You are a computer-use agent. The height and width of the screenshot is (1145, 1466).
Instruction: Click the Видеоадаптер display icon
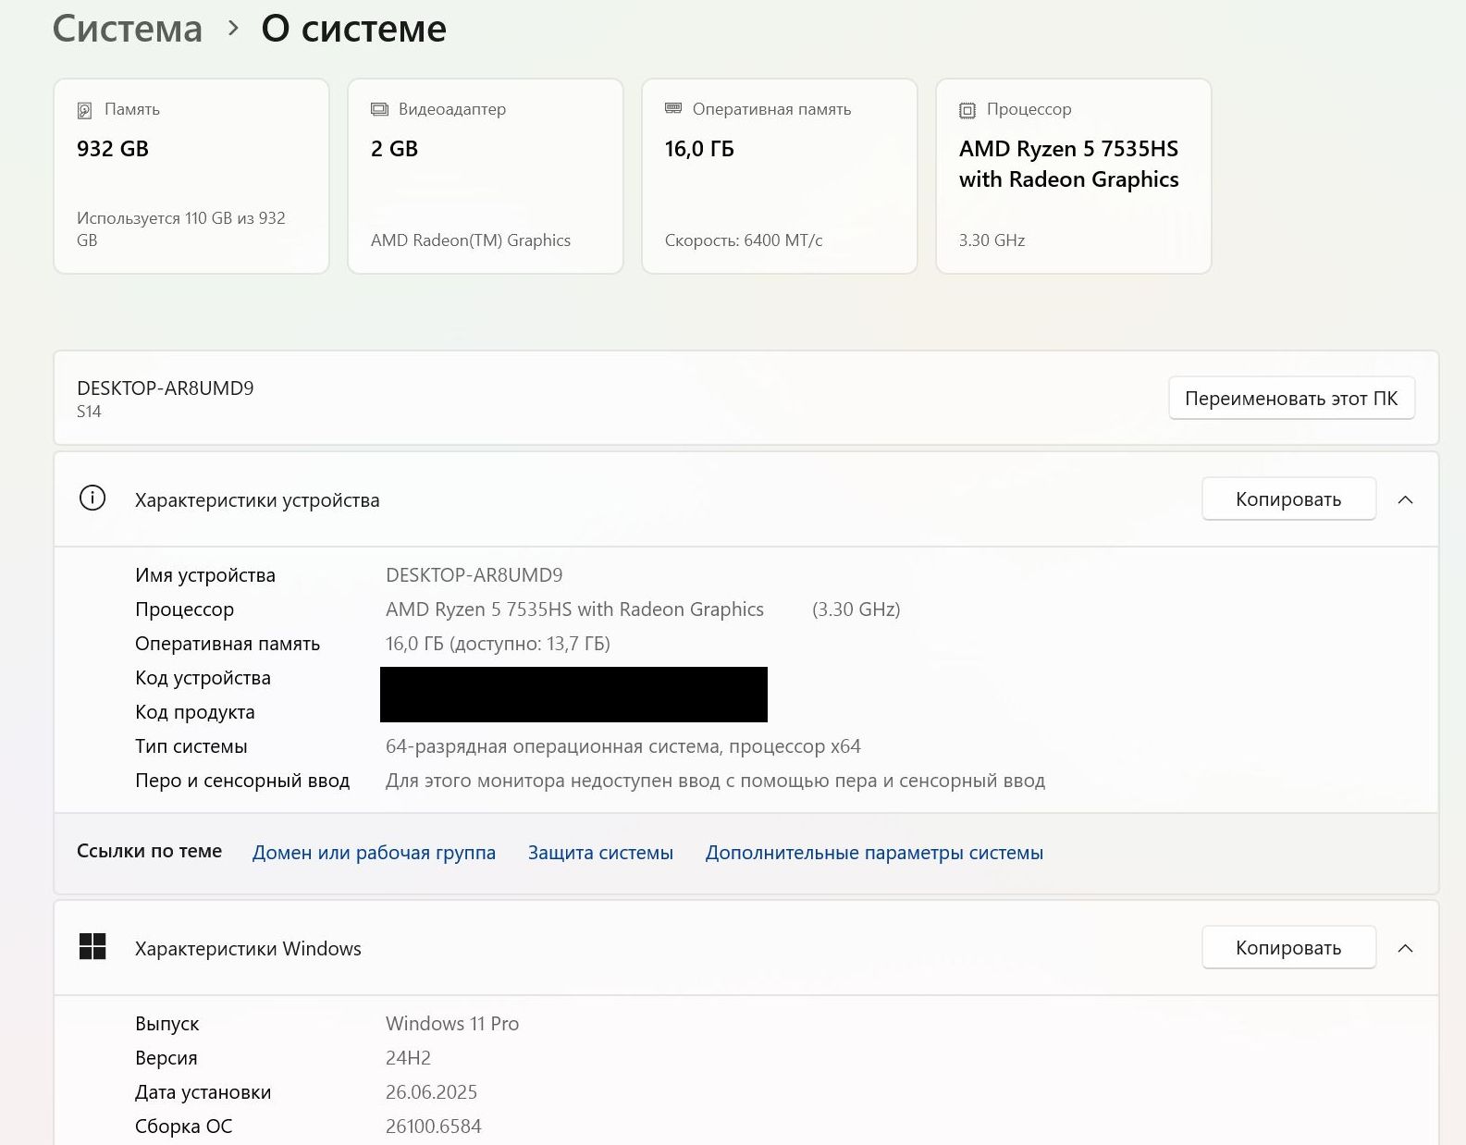[379, 109]
